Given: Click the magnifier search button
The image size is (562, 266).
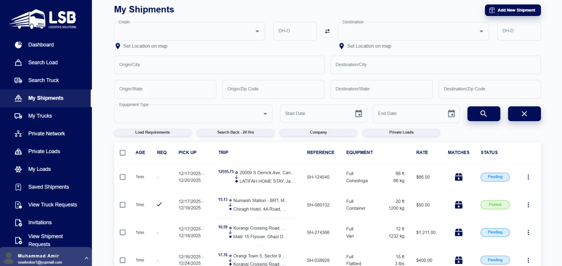Looking at the screenshot, I should click(484, 114).
